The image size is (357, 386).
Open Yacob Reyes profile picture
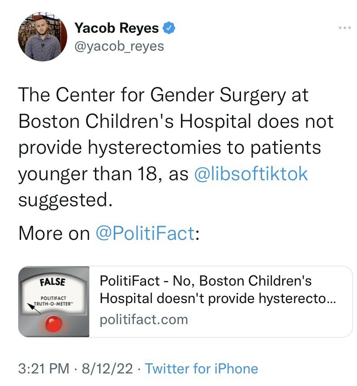[43, 36]
